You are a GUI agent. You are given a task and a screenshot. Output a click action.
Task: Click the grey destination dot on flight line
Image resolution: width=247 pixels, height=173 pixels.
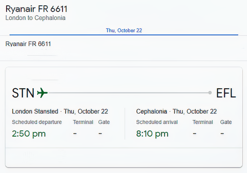pyautogui.click(x=210, y=93)
